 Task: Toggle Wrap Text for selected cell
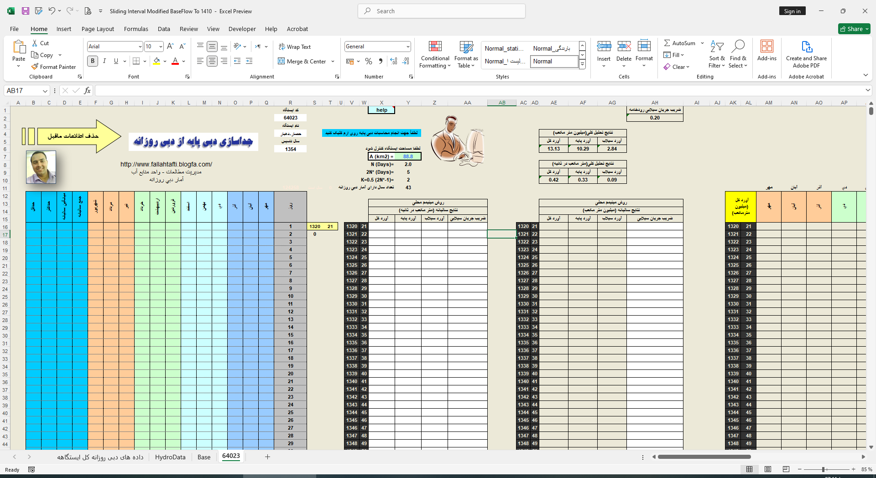pos(294,47)
